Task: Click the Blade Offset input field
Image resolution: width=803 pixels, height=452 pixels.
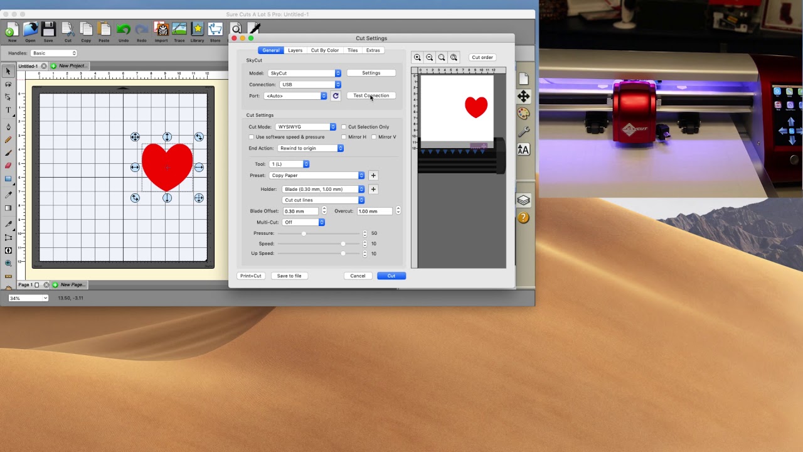Action: coord(300,211)
